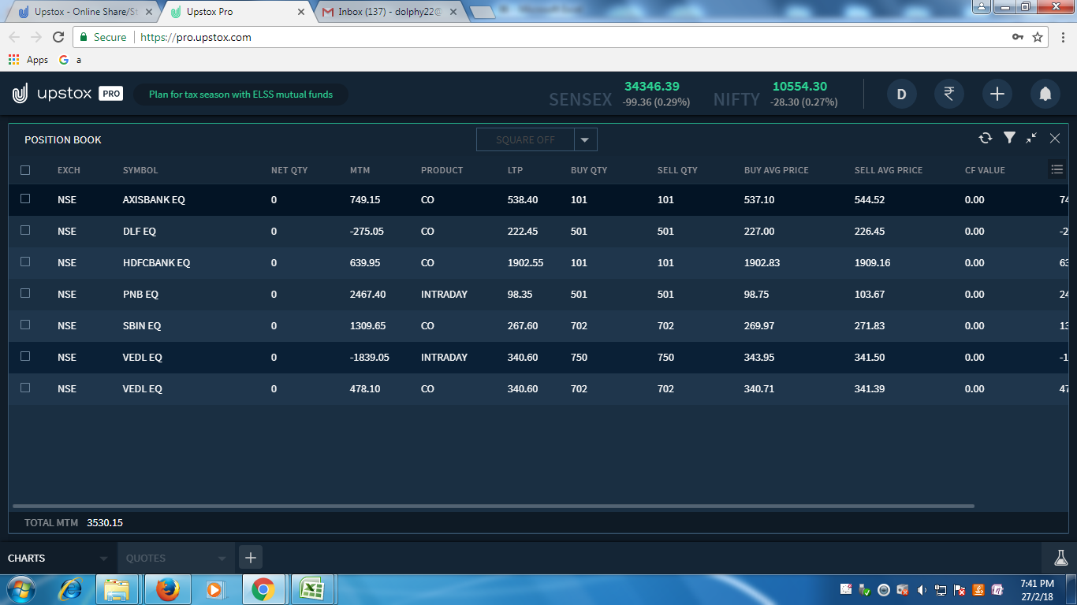Open the rupee funds icon

949,94
